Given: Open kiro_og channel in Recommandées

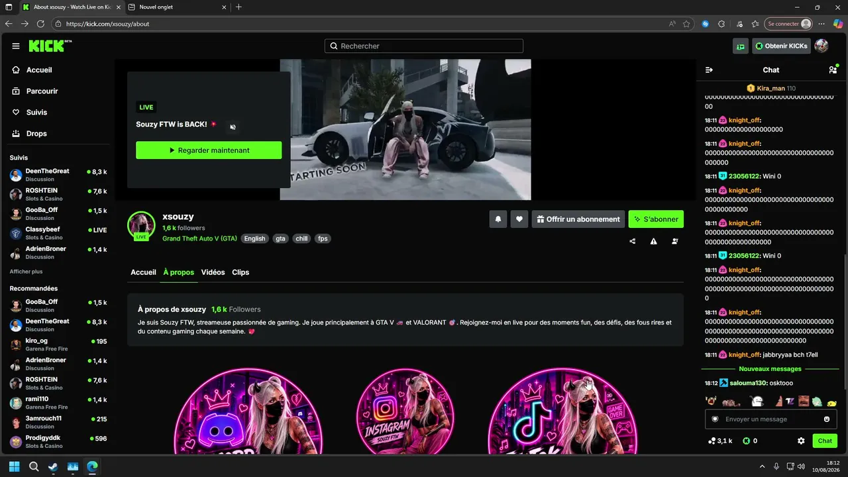Looking at the screenshot, I should click(58, 344).
